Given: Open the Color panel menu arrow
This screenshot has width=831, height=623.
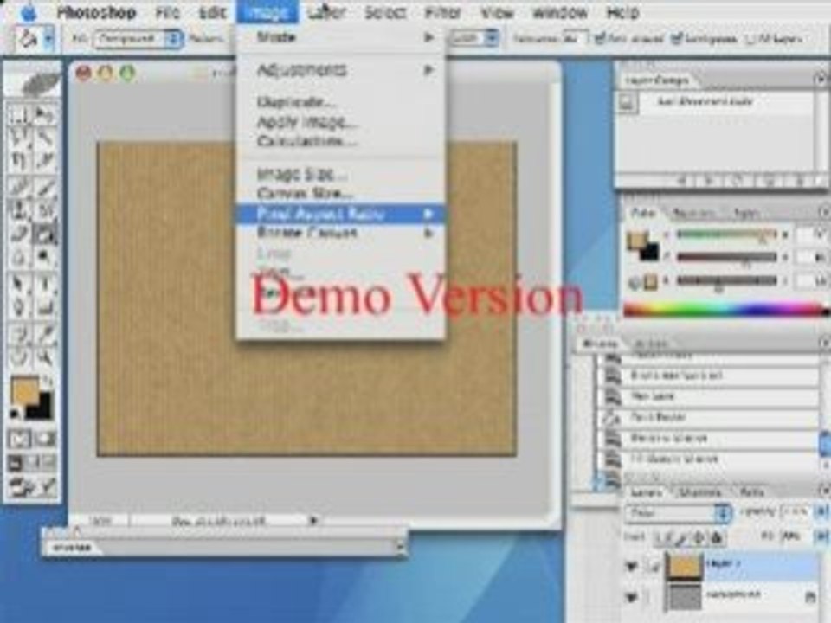Looking at the screenshot, I should click(824, 213).
